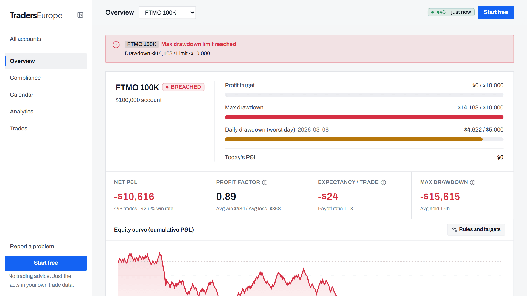Open Max Drawdown info icon
Screen dimensions: 527x296
(x=473, y=183)
